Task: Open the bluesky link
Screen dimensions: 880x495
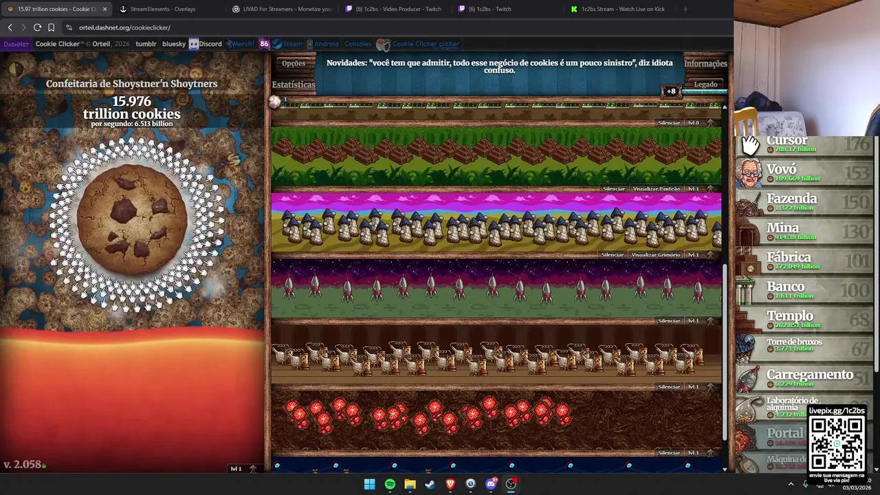Action: pos(174,44)
